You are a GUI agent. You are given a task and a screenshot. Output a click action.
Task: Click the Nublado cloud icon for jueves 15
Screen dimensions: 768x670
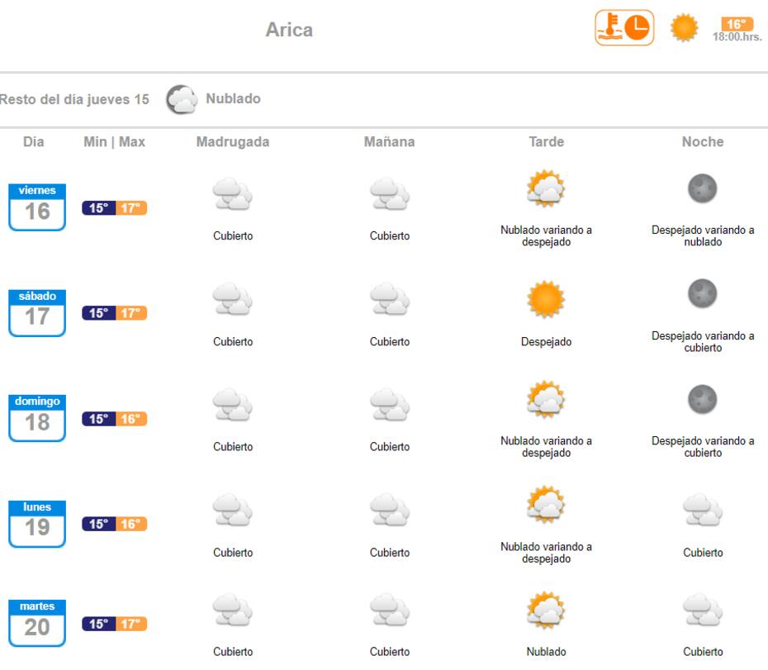[182, 99]
